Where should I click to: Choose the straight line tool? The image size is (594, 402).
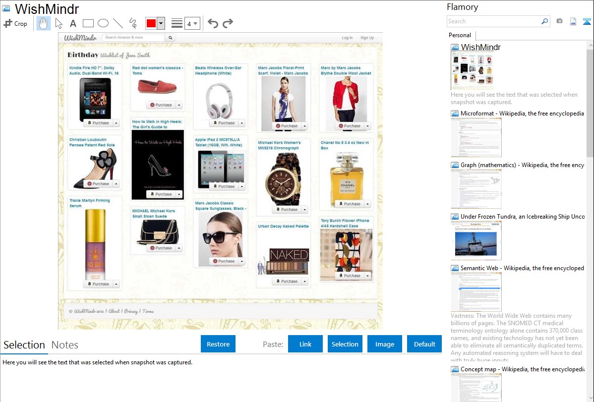click(118, 23)
